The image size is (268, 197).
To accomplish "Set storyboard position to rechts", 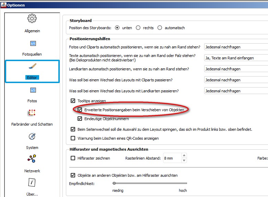I will 138,28.
